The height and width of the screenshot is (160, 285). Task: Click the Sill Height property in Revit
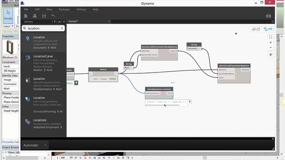10,71
